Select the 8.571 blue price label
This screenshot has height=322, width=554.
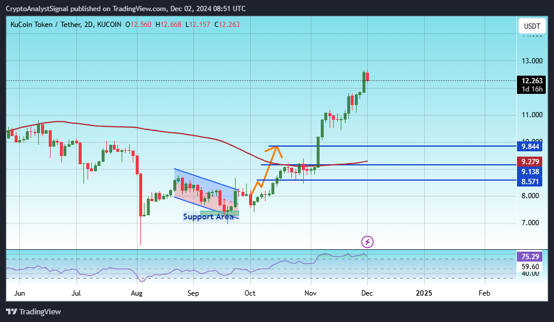530,182
